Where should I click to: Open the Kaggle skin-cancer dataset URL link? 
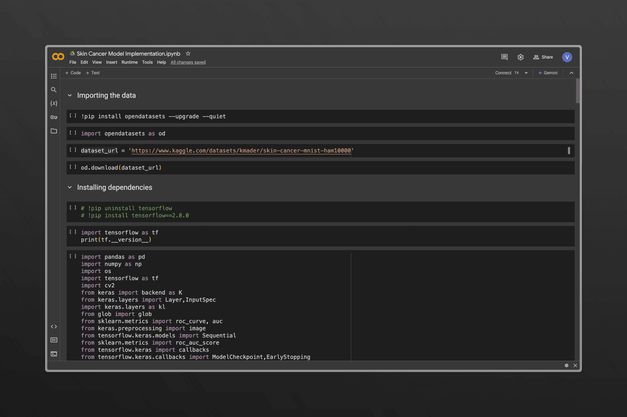241,151
